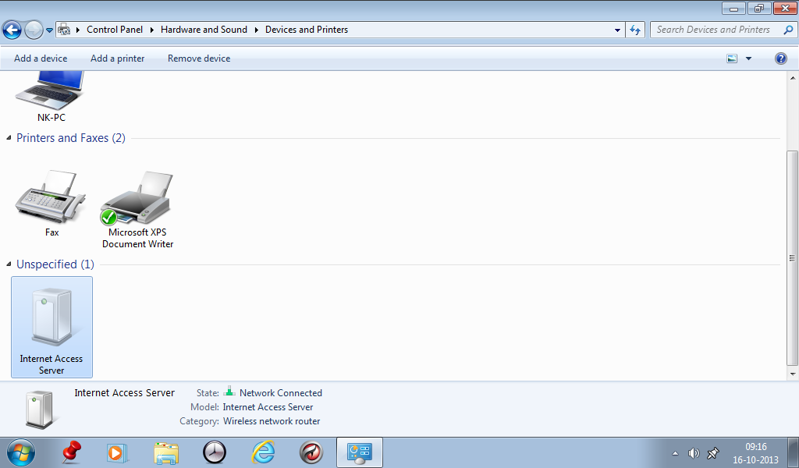The width and height of the screenshot is (799, 468).
Task: Click the scrollbar down arrow
Action: [x=793, y=374]
